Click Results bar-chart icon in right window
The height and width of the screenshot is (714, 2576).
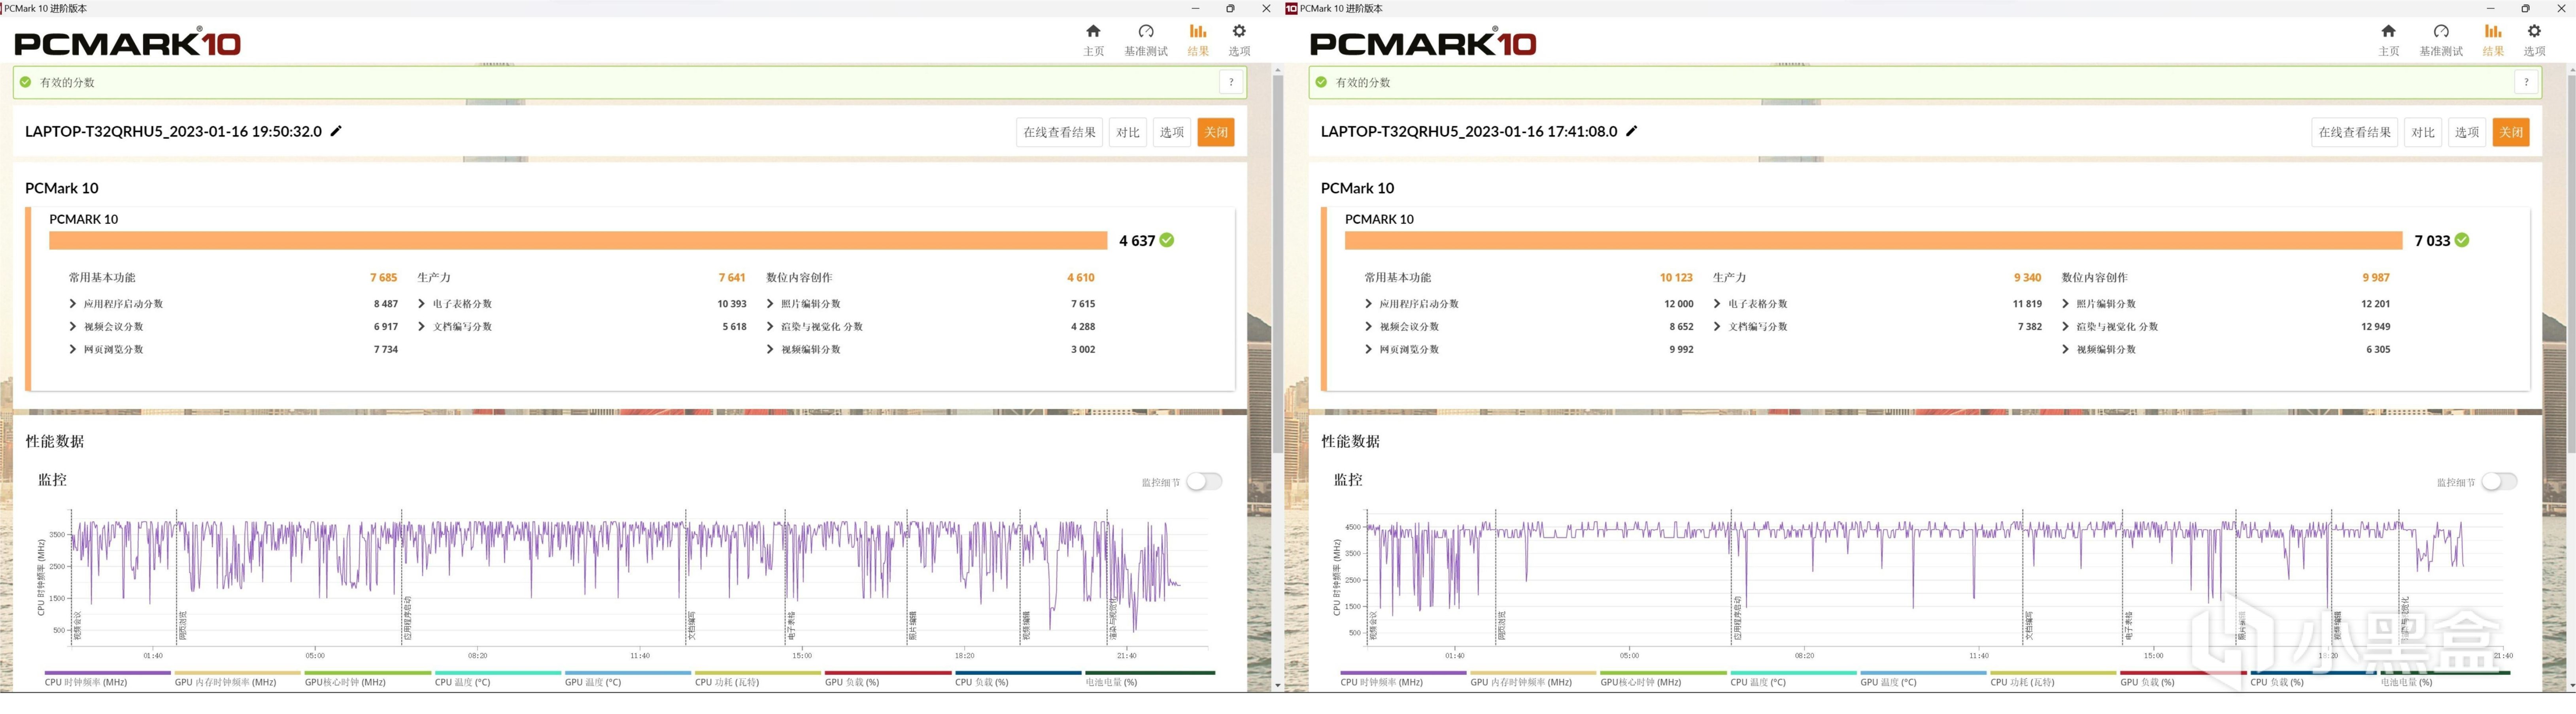(x=2492, y=32)
